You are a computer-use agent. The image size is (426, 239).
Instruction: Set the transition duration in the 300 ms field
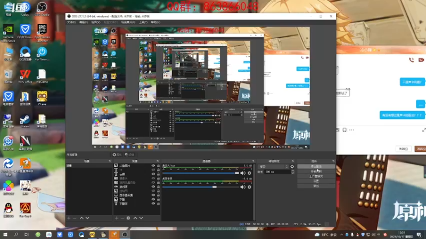tap(277, 172)
